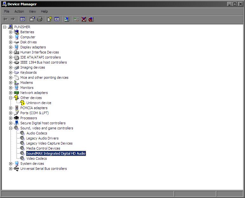The height and width of the screenshot is (198, 245).
Task: Open the Help menu
Action: tap(44, 11)
